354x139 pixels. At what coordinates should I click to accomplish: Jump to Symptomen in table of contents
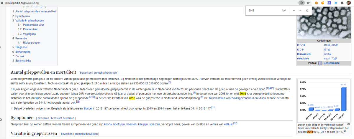(x=22, y=16)
